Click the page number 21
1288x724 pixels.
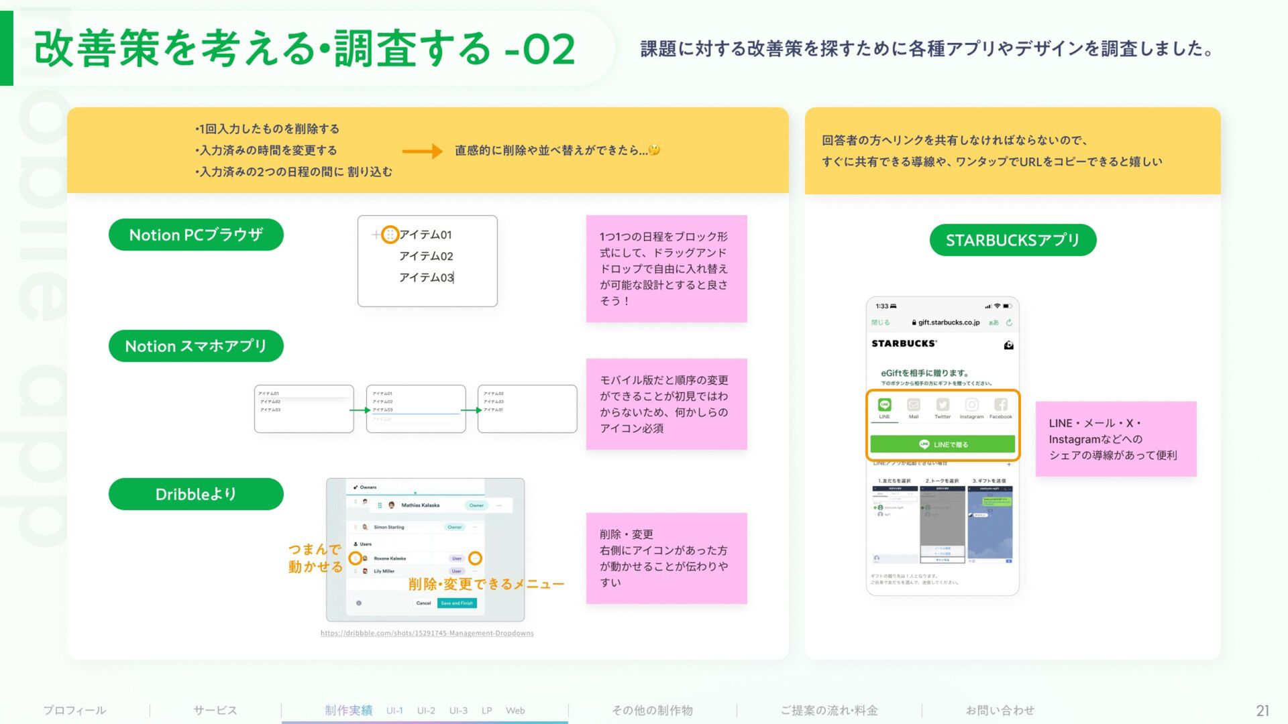click(x=1263, y=711)
